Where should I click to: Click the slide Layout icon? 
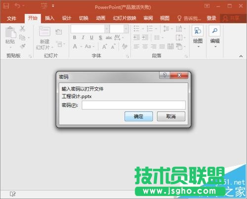[59, 32]
